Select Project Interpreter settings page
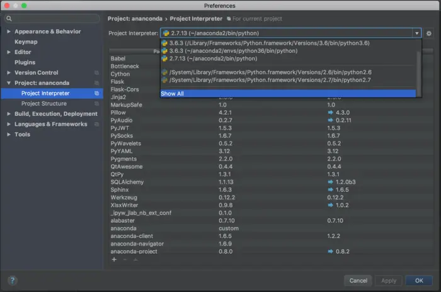441x292 pixels. 52,93
